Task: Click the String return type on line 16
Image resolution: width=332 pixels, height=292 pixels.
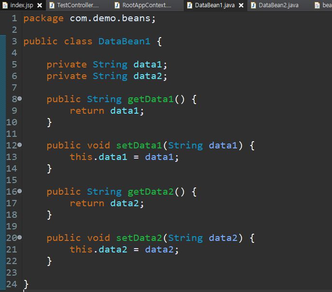Action: pos(104,192)
